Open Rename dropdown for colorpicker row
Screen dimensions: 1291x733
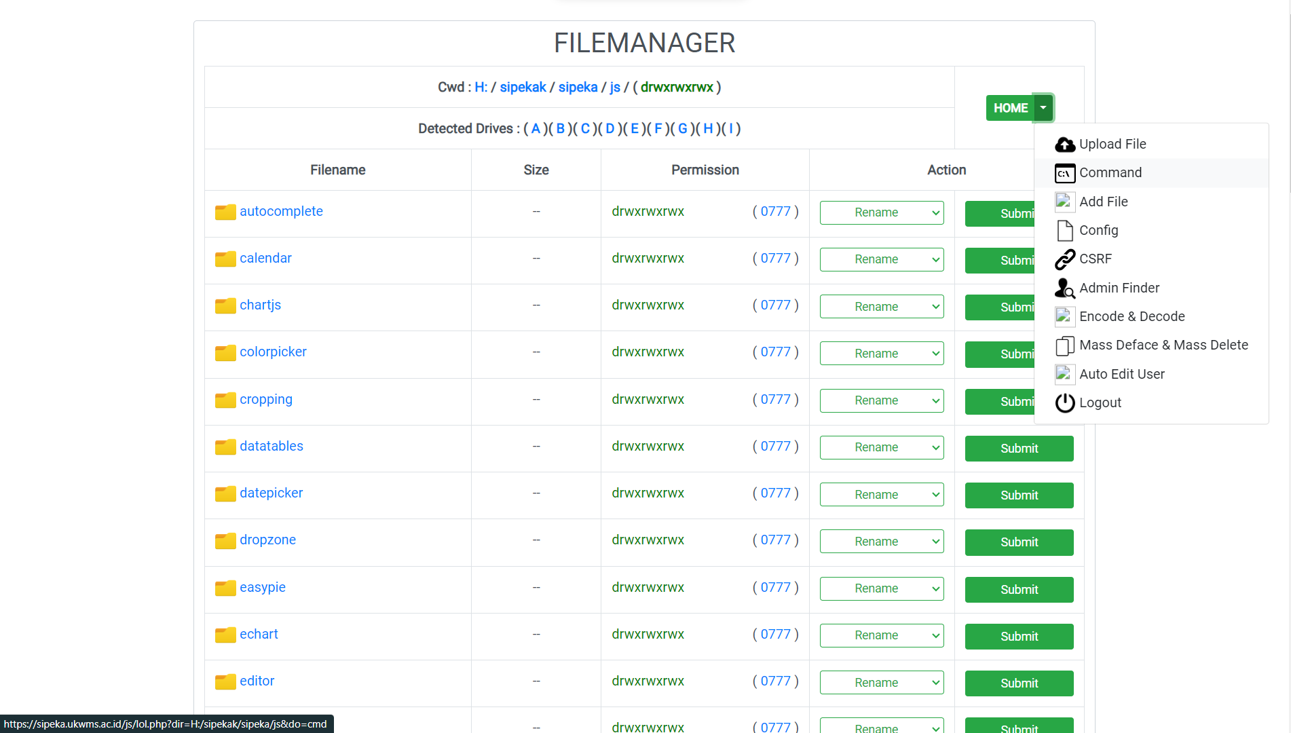[882, 354]
